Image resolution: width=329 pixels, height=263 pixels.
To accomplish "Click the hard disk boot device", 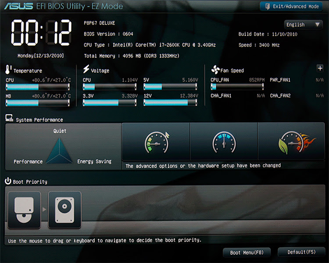I will 64,210.
